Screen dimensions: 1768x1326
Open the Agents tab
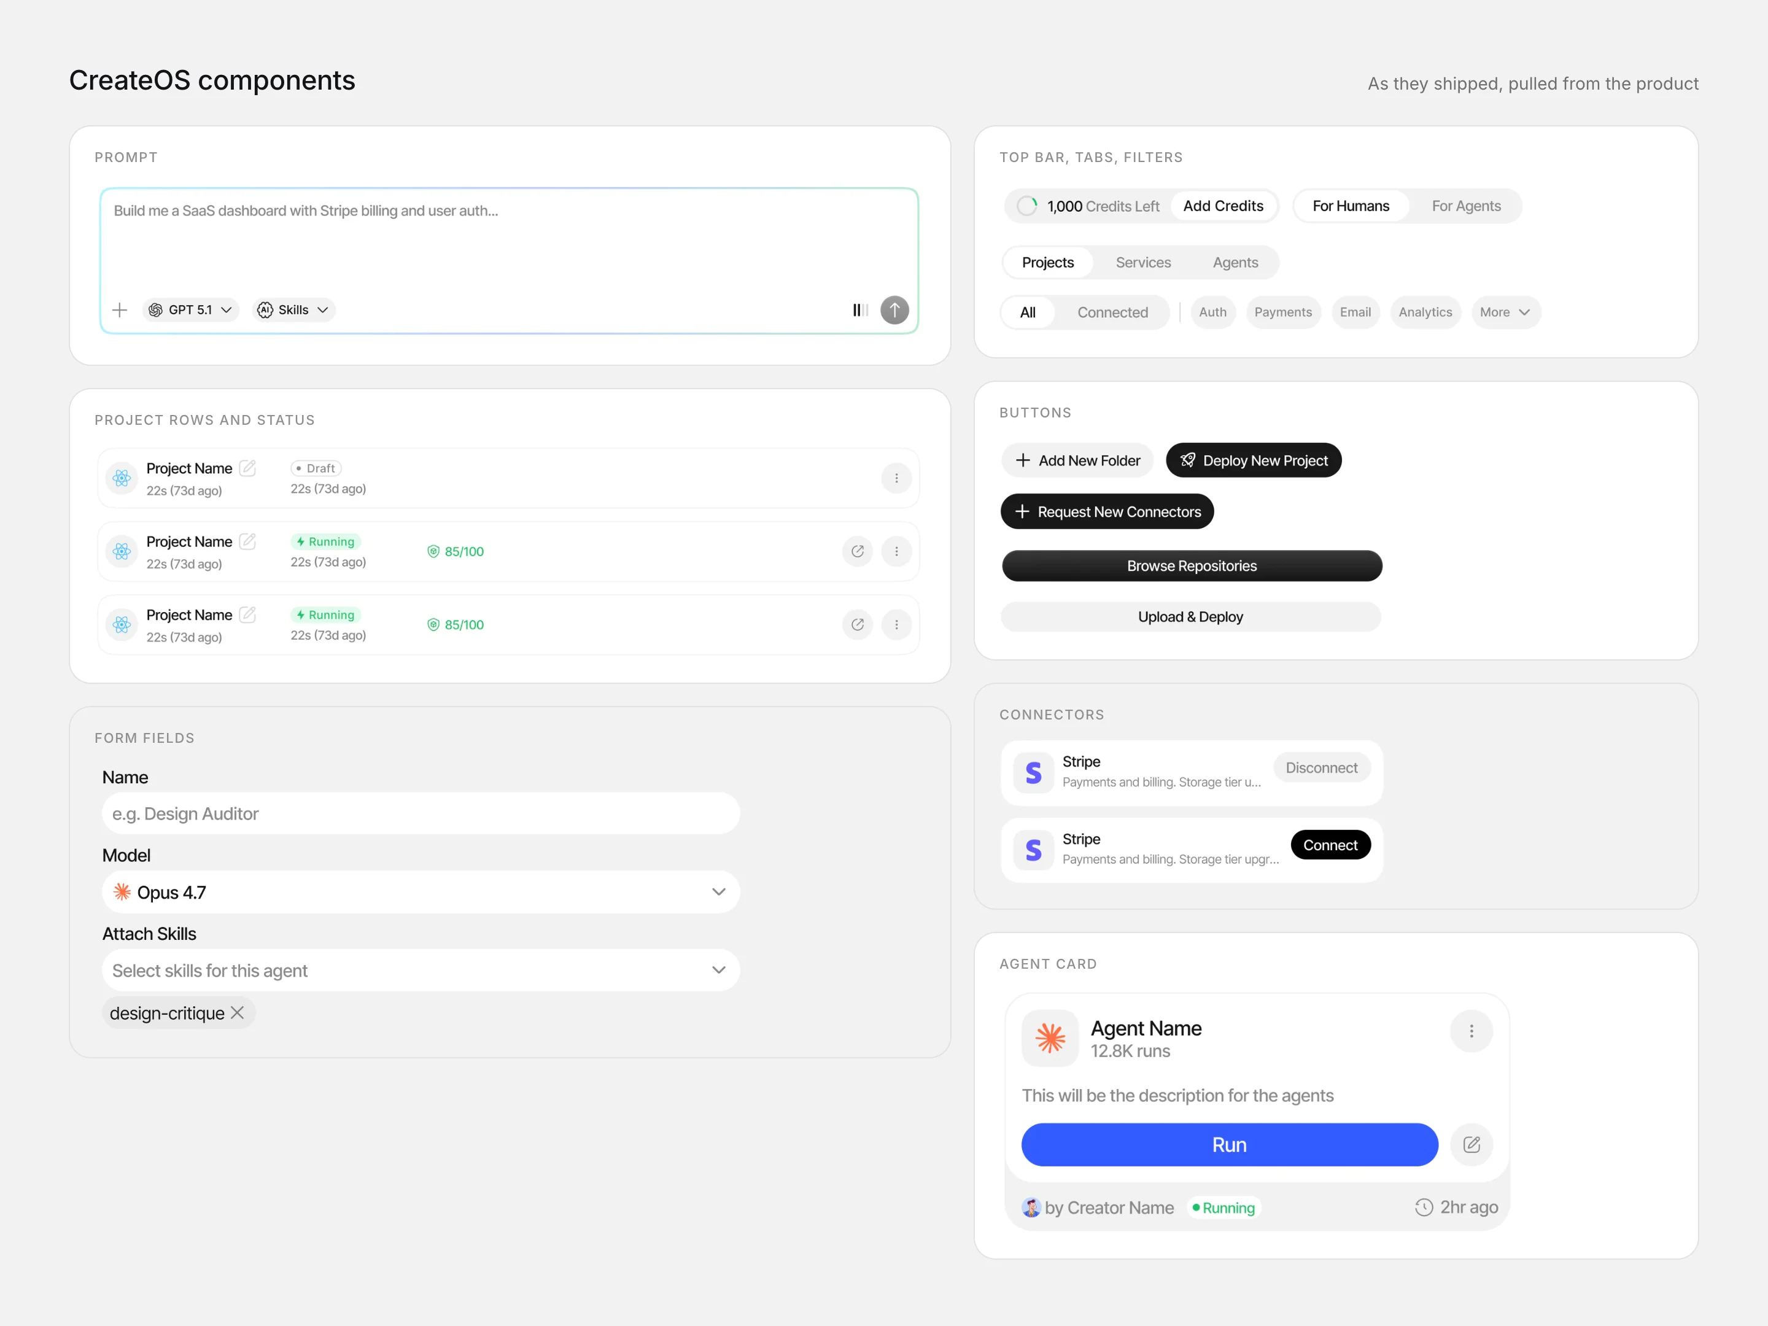point(1235,263)
